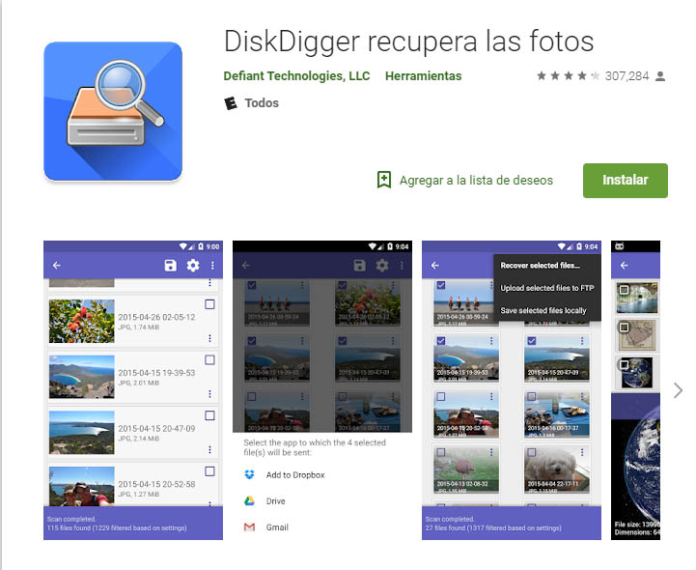696x570 pixels.
Task: Click Earth globe thumbnail in fourth screenshot
Action: [x=637, y=372]
